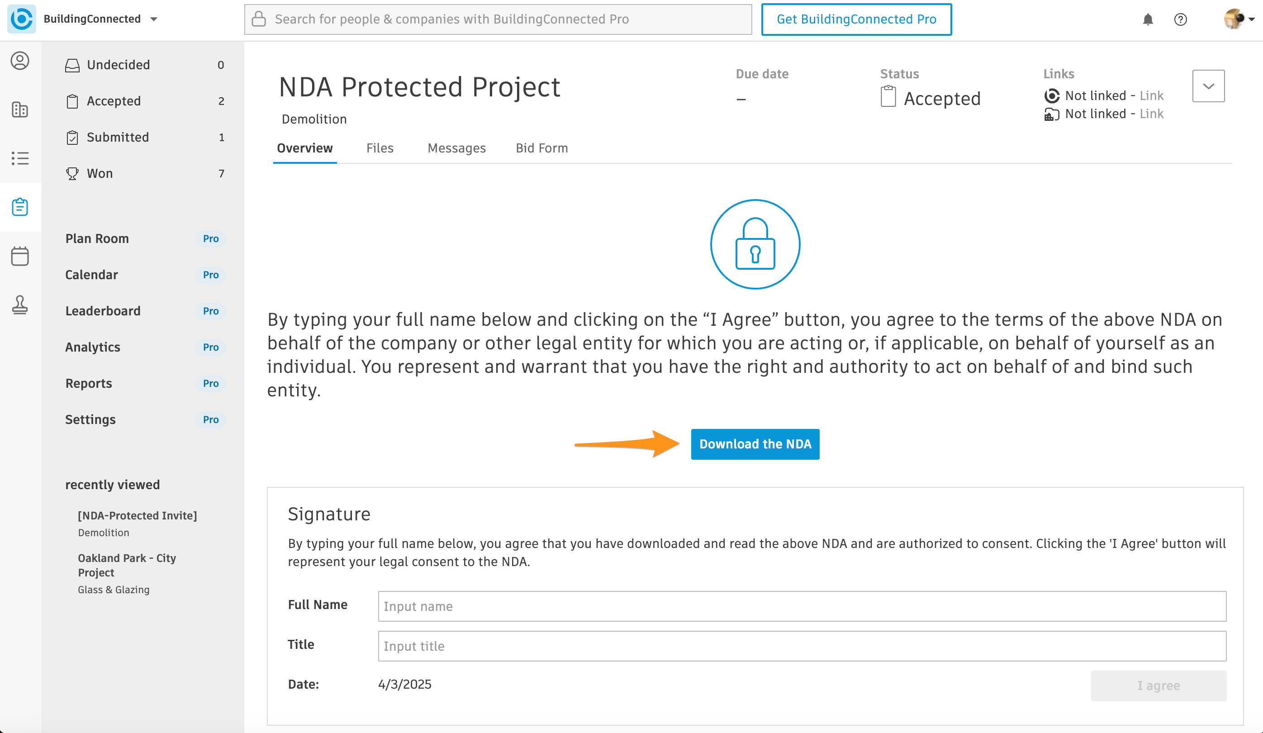Download the NDA

tap(755, 444)
